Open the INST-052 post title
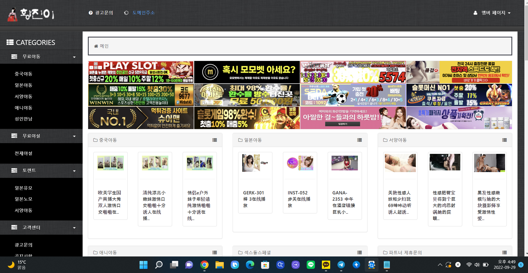Image resolution: width=528 pixels, height=273 pixels. (x=299, y=199)
